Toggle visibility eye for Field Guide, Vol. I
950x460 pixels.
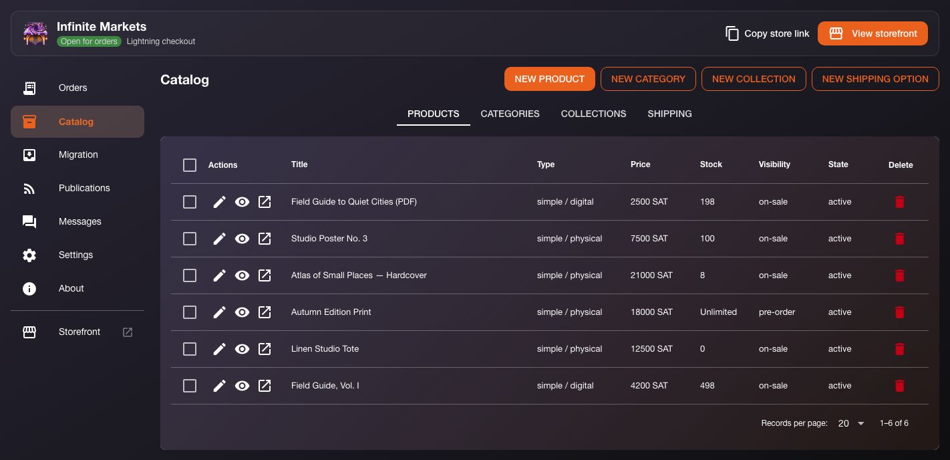[x=242, y=386]
